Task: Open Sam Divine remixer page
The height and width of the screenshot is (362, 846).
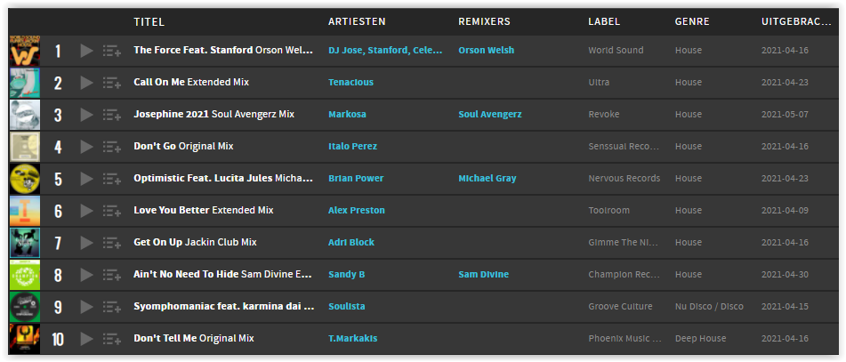Action: [x=483, y=275]
